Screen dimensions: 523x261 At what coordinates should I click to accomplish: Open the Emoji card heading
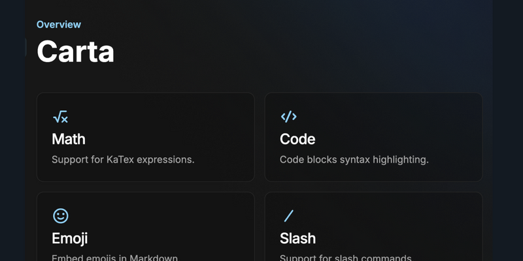(70, 238)
